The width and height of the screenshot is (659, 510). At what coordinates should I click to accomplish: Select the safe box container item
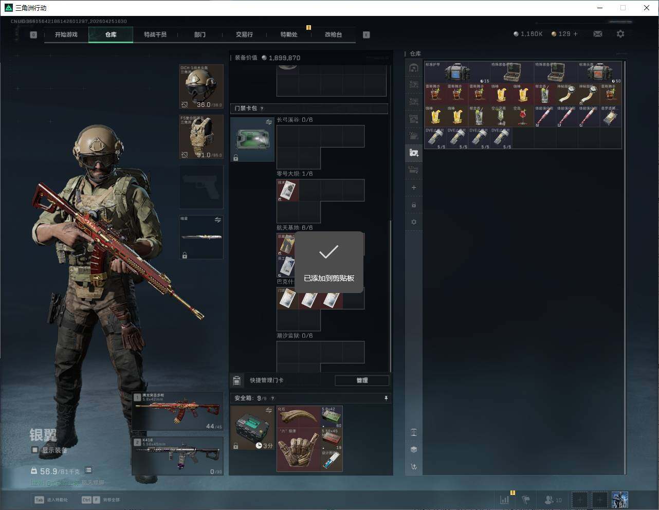252,428
